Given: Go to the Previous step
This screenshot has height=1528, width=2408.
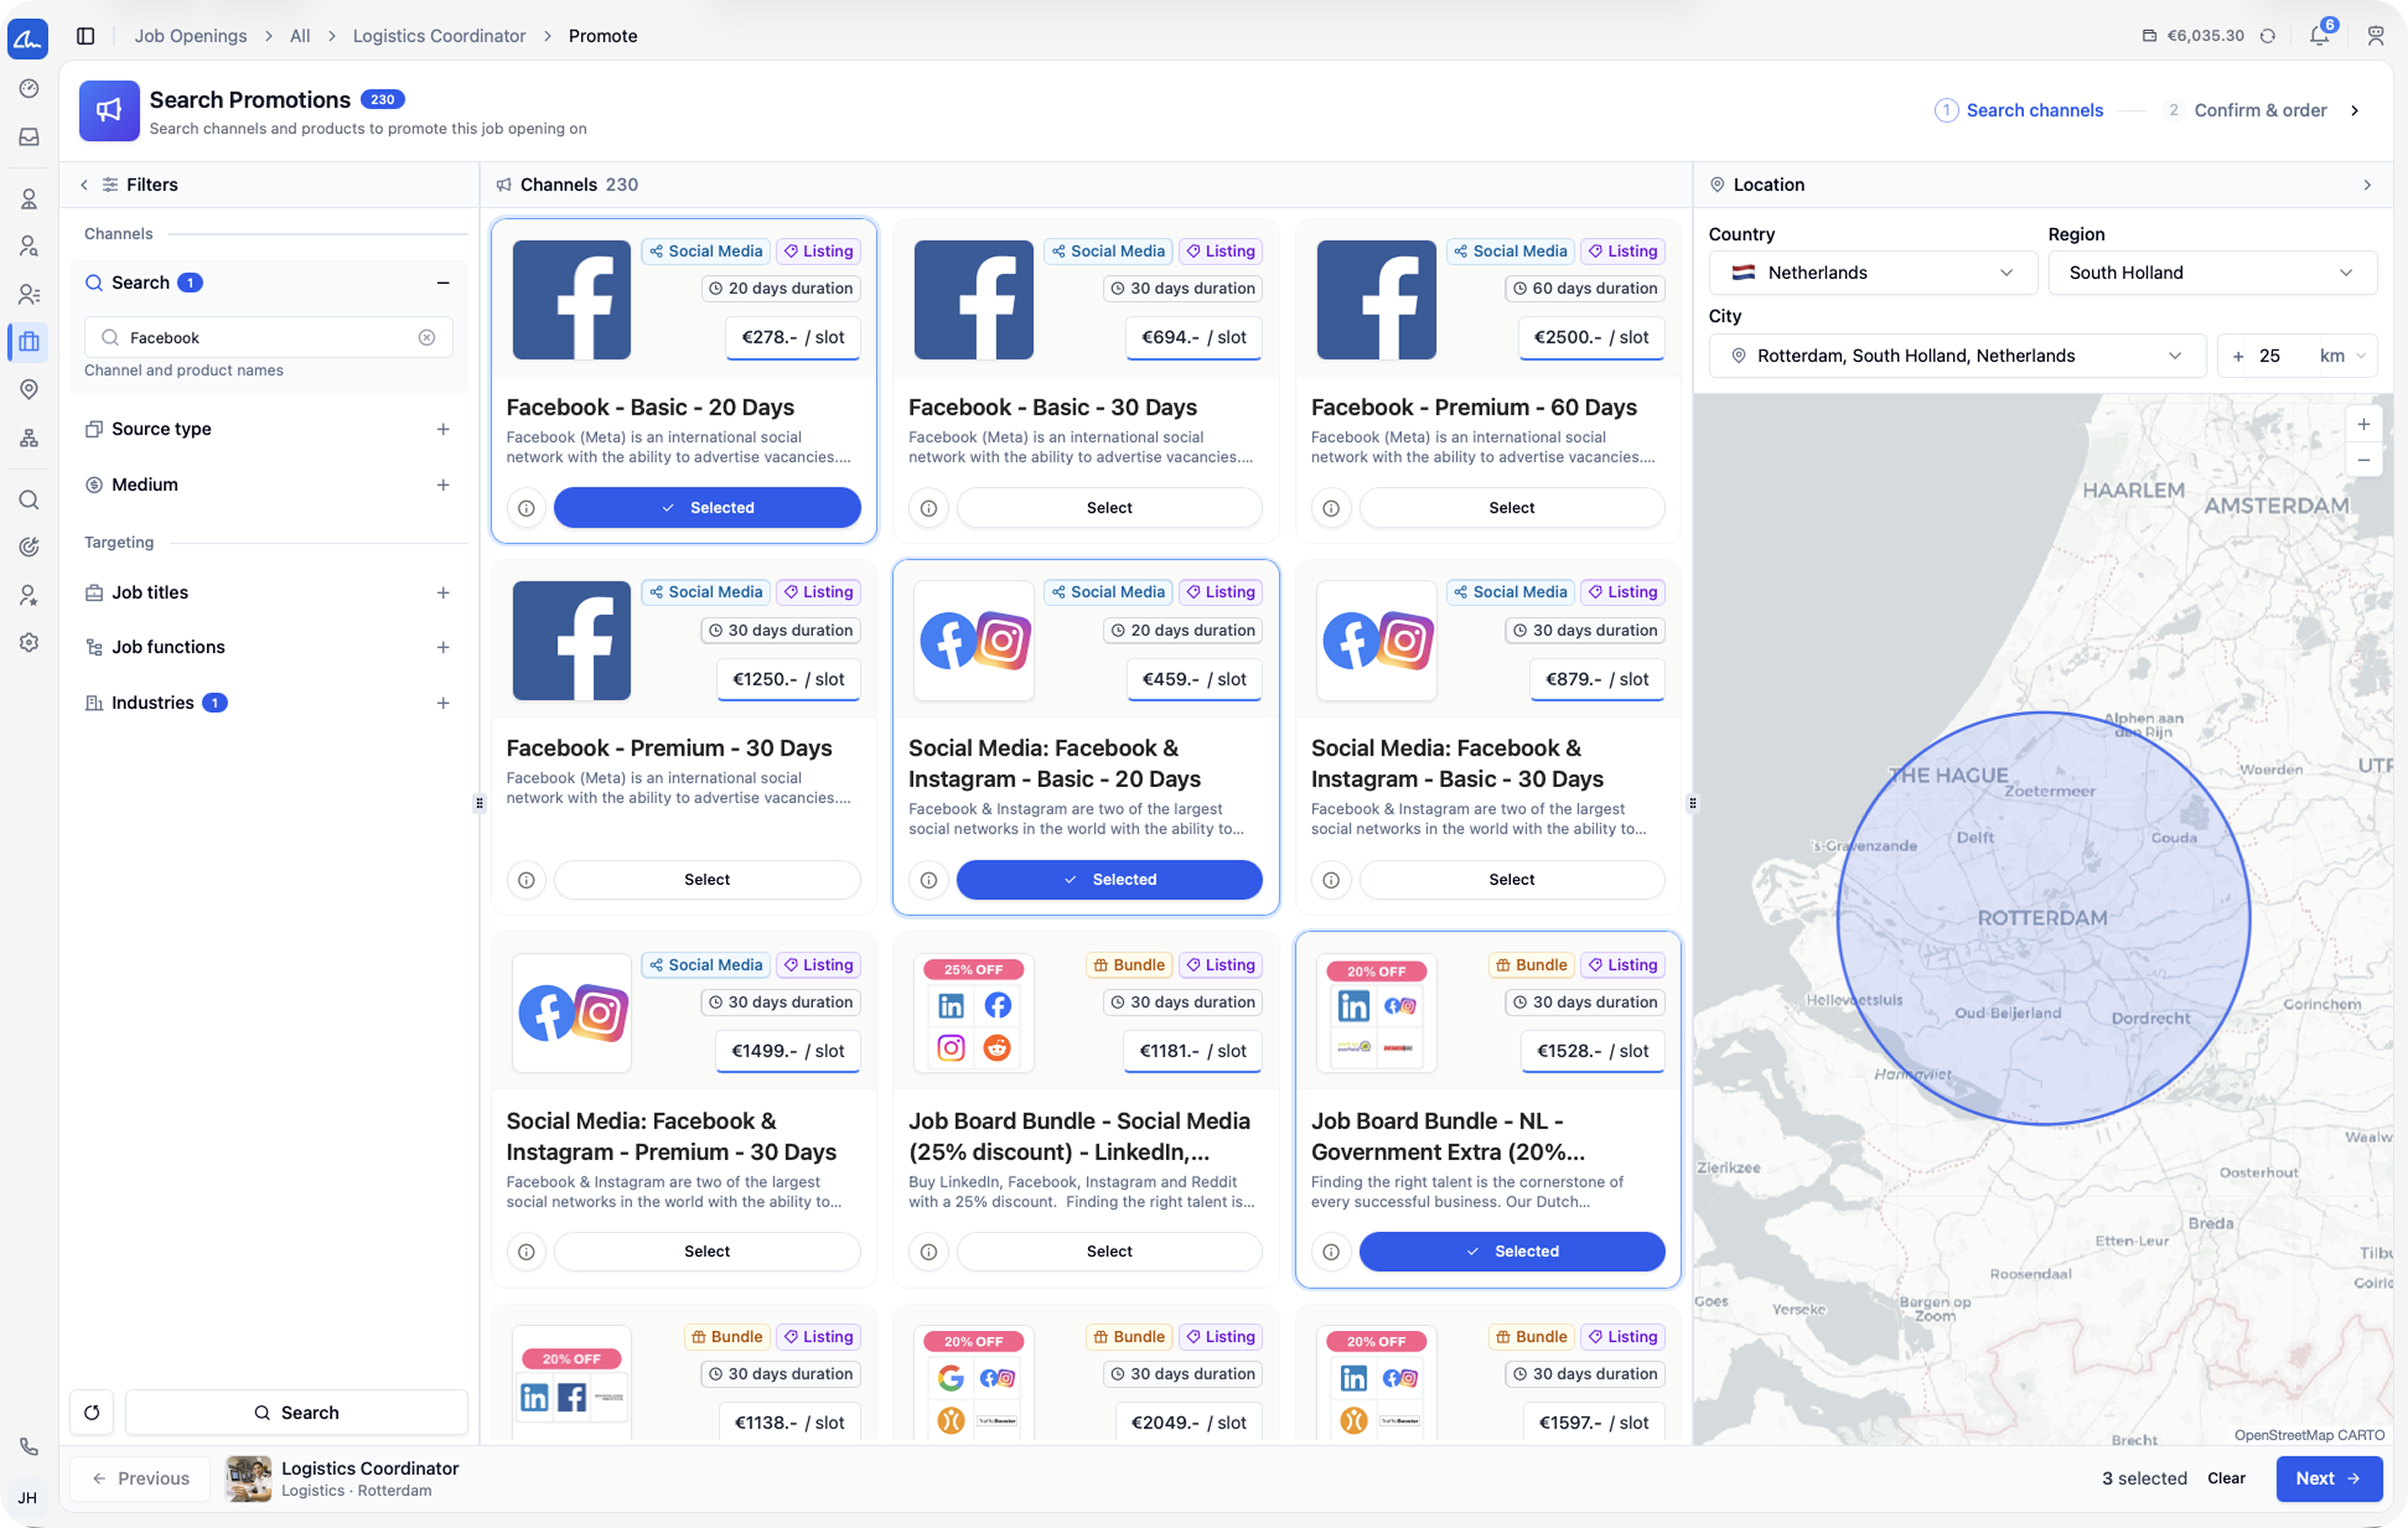Looking at the screenshot, I should [140, 1478].
